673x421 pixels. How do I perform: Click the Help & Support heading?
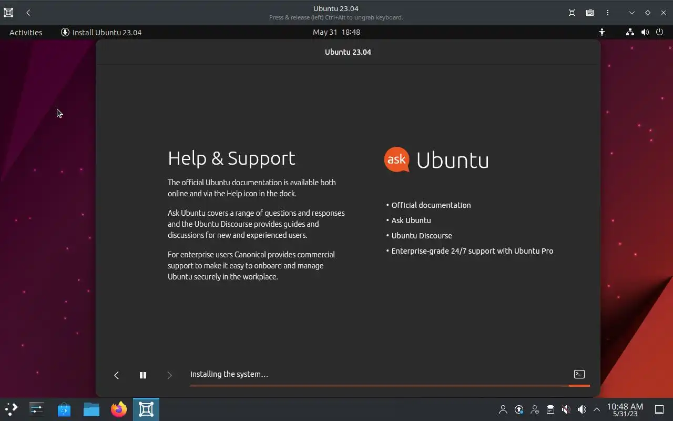(231, 158)
